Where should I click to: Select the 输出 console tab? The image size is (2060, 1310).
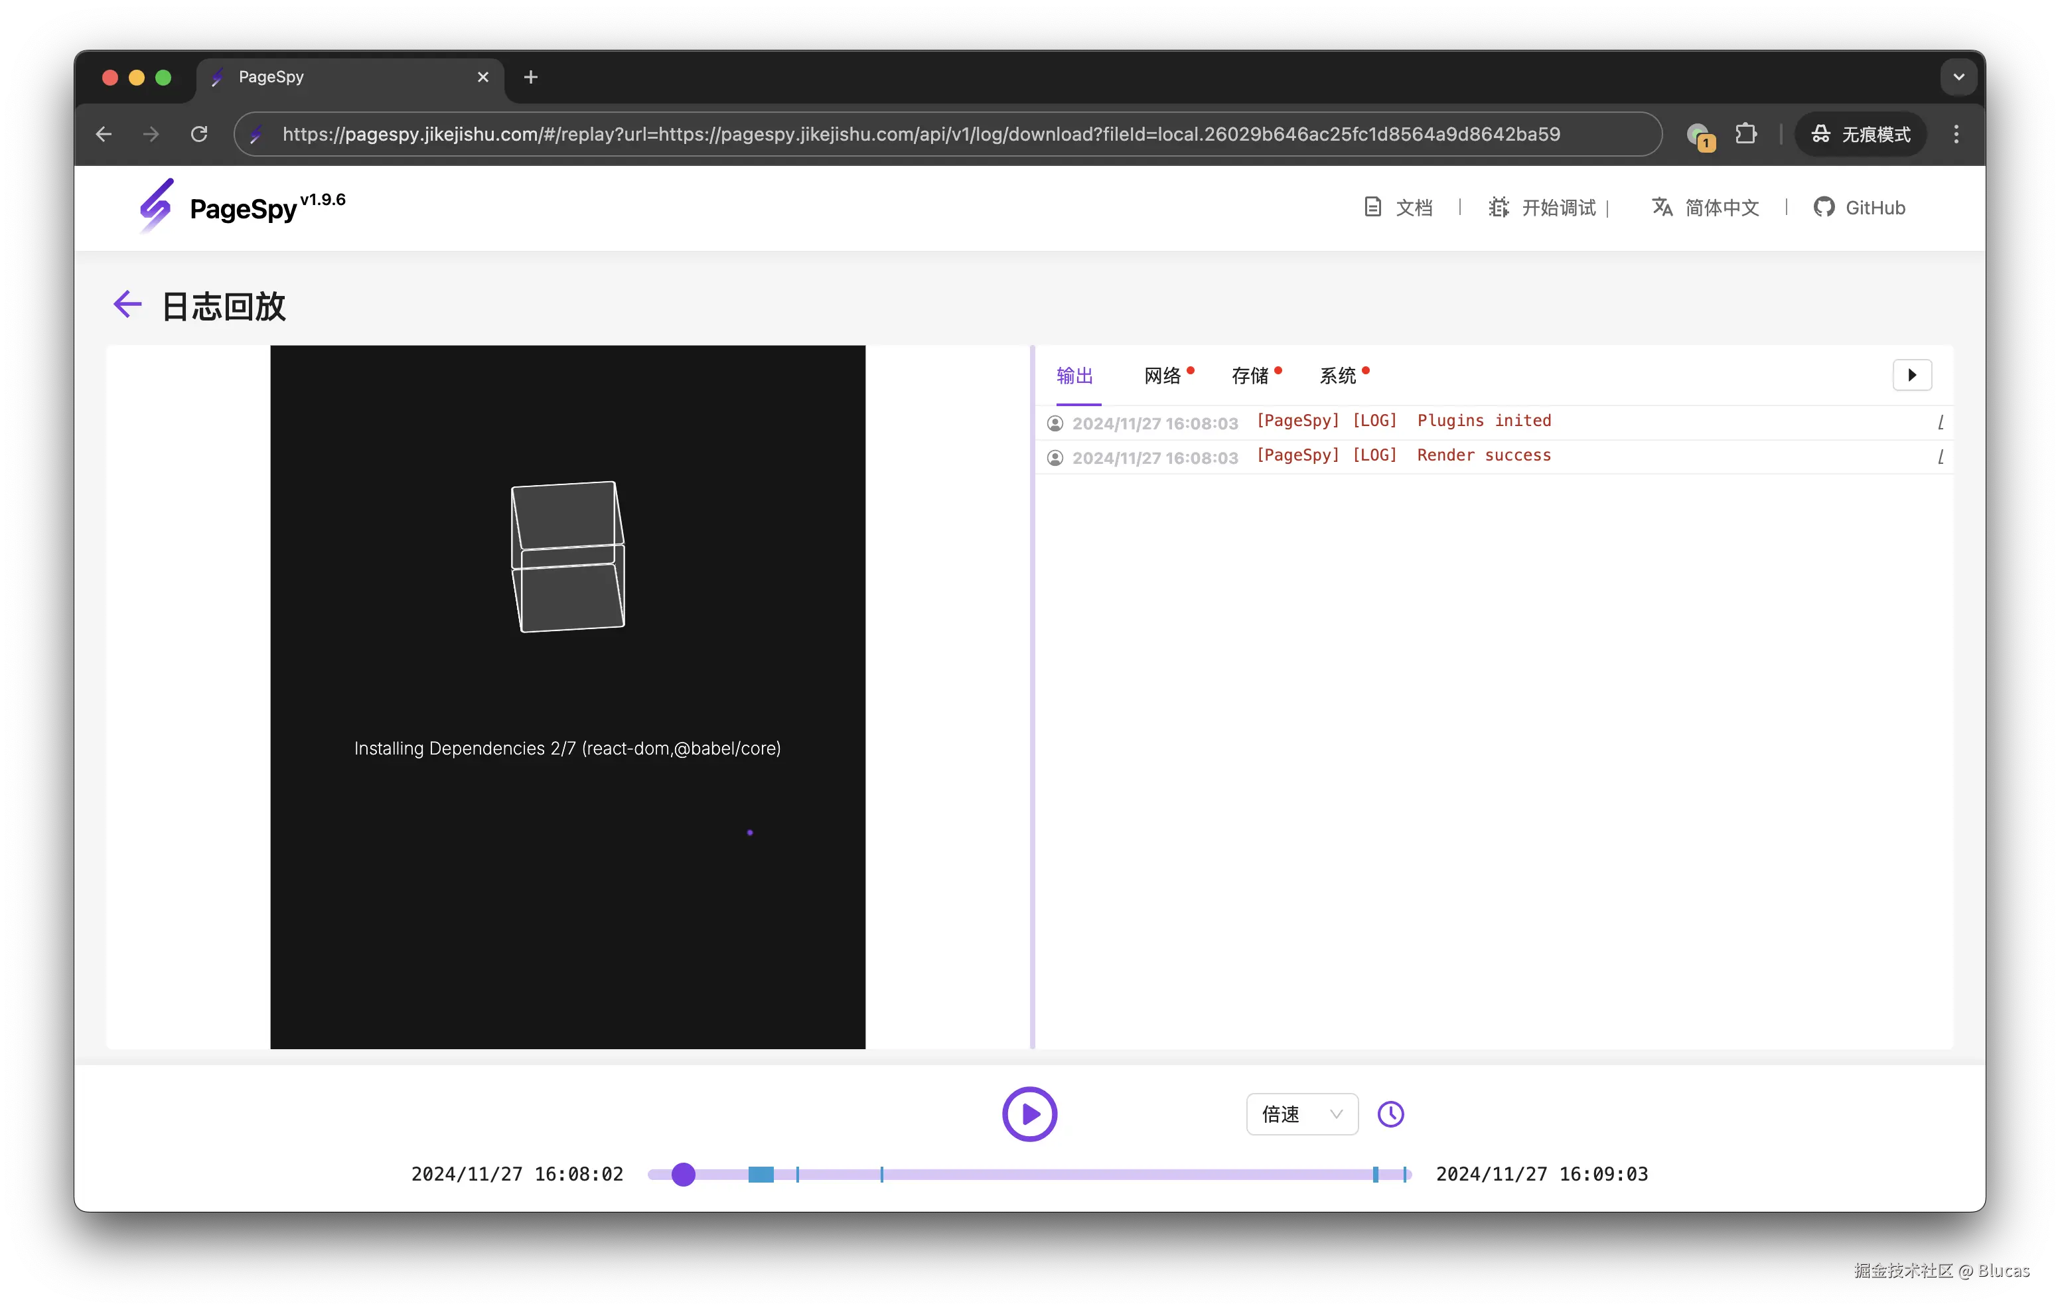tap(1074, 376)
